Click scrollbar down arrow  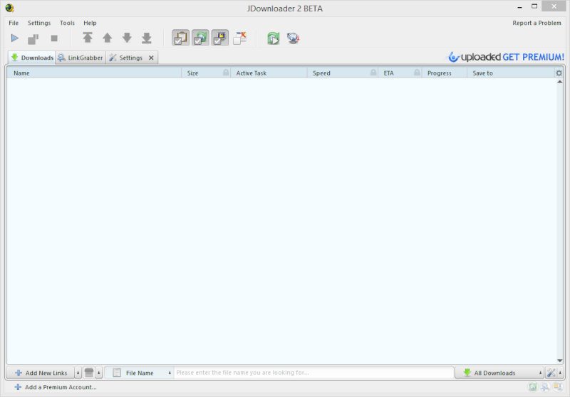(x=560, y=360)
